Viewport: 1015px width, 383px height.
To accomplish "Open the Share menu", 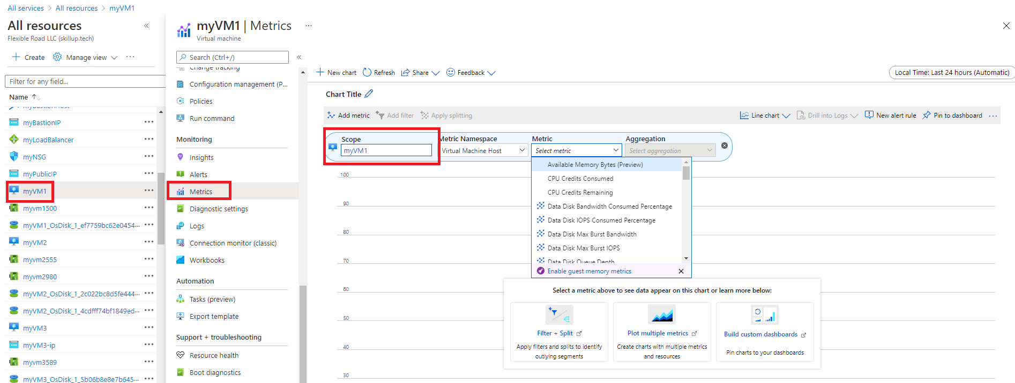I will click(x=421, y=73).
